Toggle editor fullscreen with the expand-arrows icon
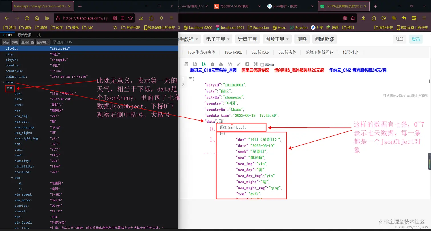 pyautogui.click(x=256, y=64)
